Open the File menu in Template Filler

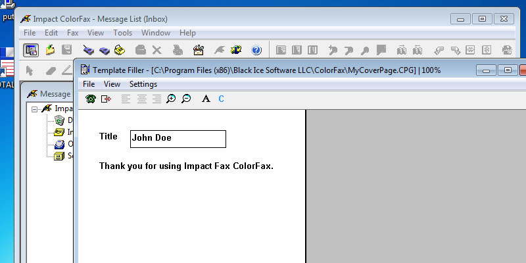click(x=89, y=84)
